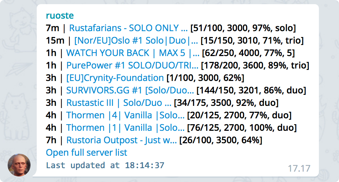
Task: Click Open full server list link
Action: pyautogui.click(x=86, y=153)
